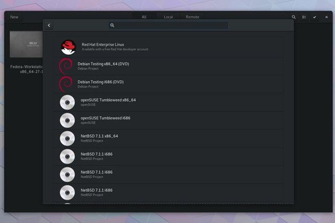Image resolution: width=335 pixels, height=223 pixels.
Task: Click NetBSD 7.1.1 x86_64 disc icon
Action: tap(68, 138)
